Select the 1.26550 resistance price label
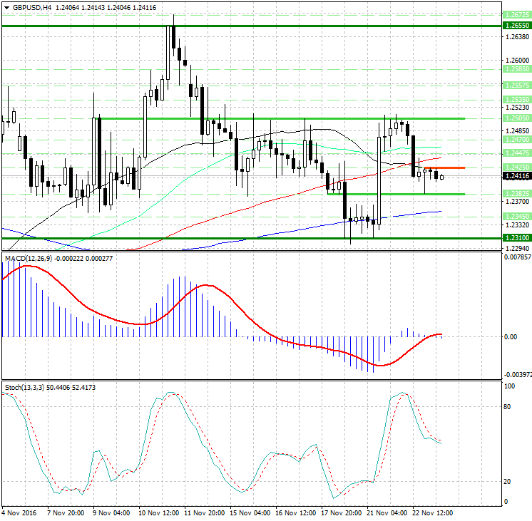This screenshot has width=532, height=521. coord(516,25)
